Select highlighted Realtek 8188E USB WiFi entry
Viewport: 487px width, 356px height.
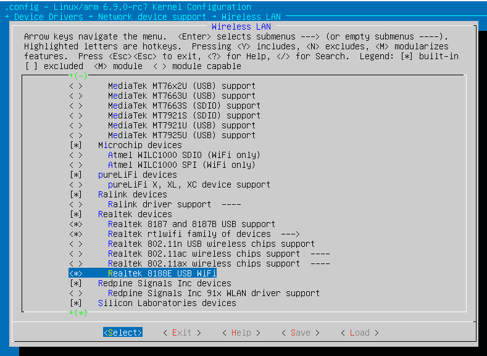point(143,273)
